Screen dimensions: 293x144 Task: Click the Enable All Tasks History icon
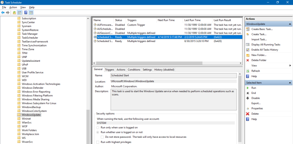[x=248, y=50]
